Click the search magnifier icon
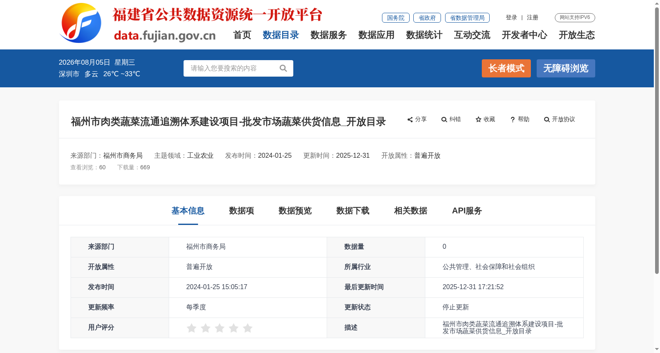The width and height of the screenshot is (660, 353). click(x=283, y=68)
